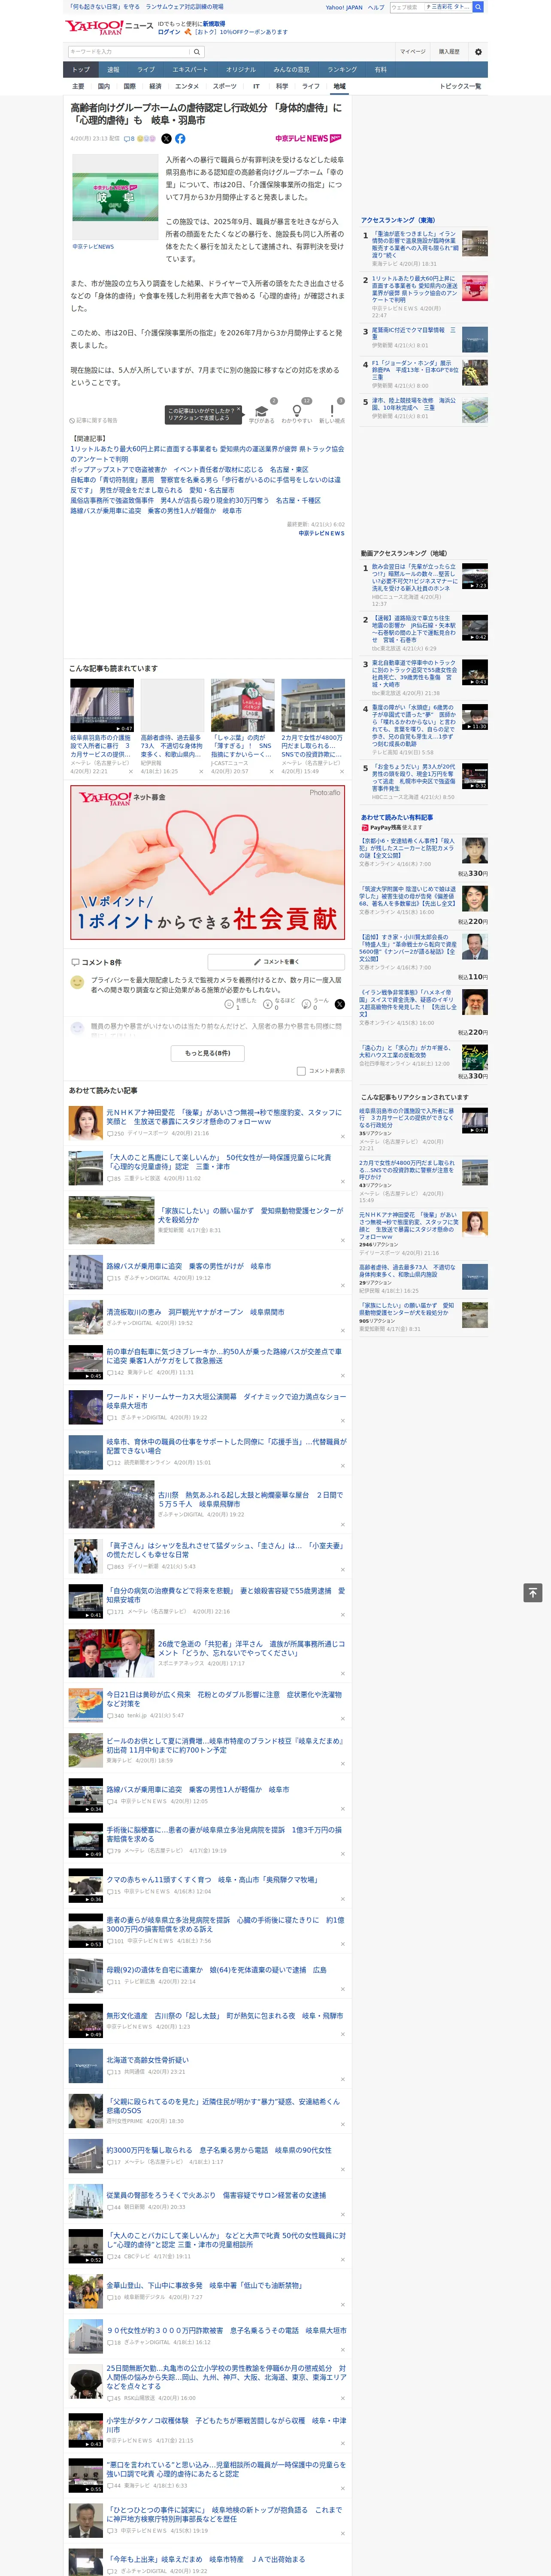Open トピックス一覧 list
The height and width of the screenshot is (2576, 551).
pyautogui.click(x=460, y=86)
